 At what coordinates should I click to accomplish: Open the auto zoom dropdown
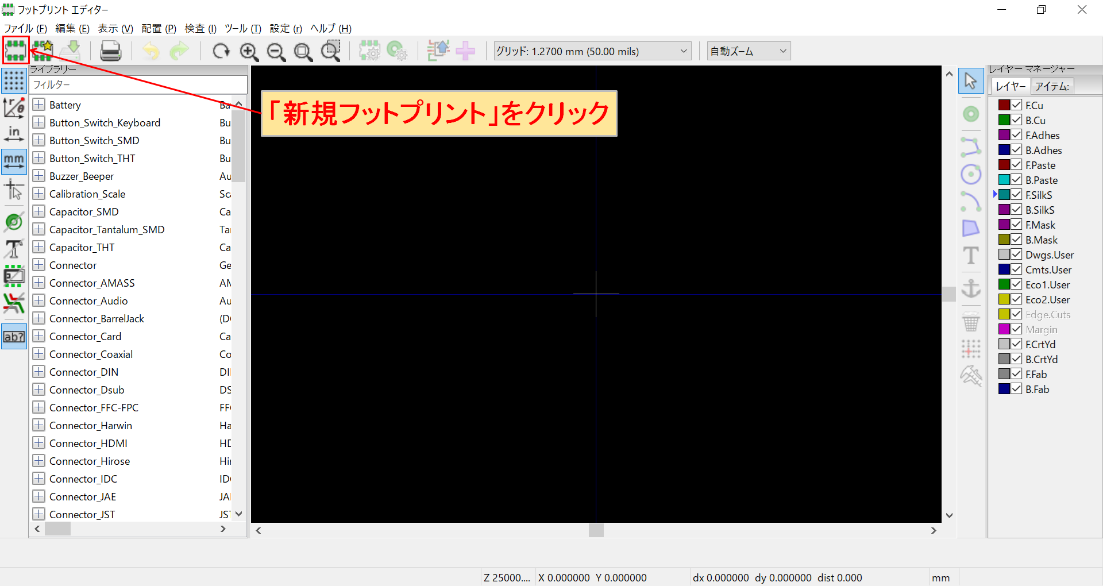(x=782, y=51)
